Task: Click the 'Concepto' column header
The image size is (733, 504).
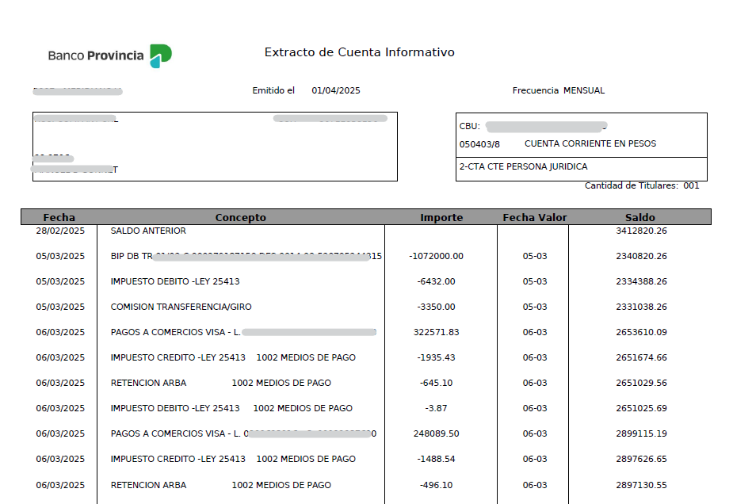Action: click(240, 217)
